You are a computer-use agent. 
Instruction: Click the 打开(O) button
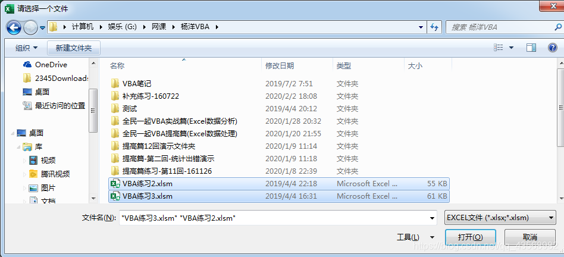pyautogui.click(x=471, y=237)
